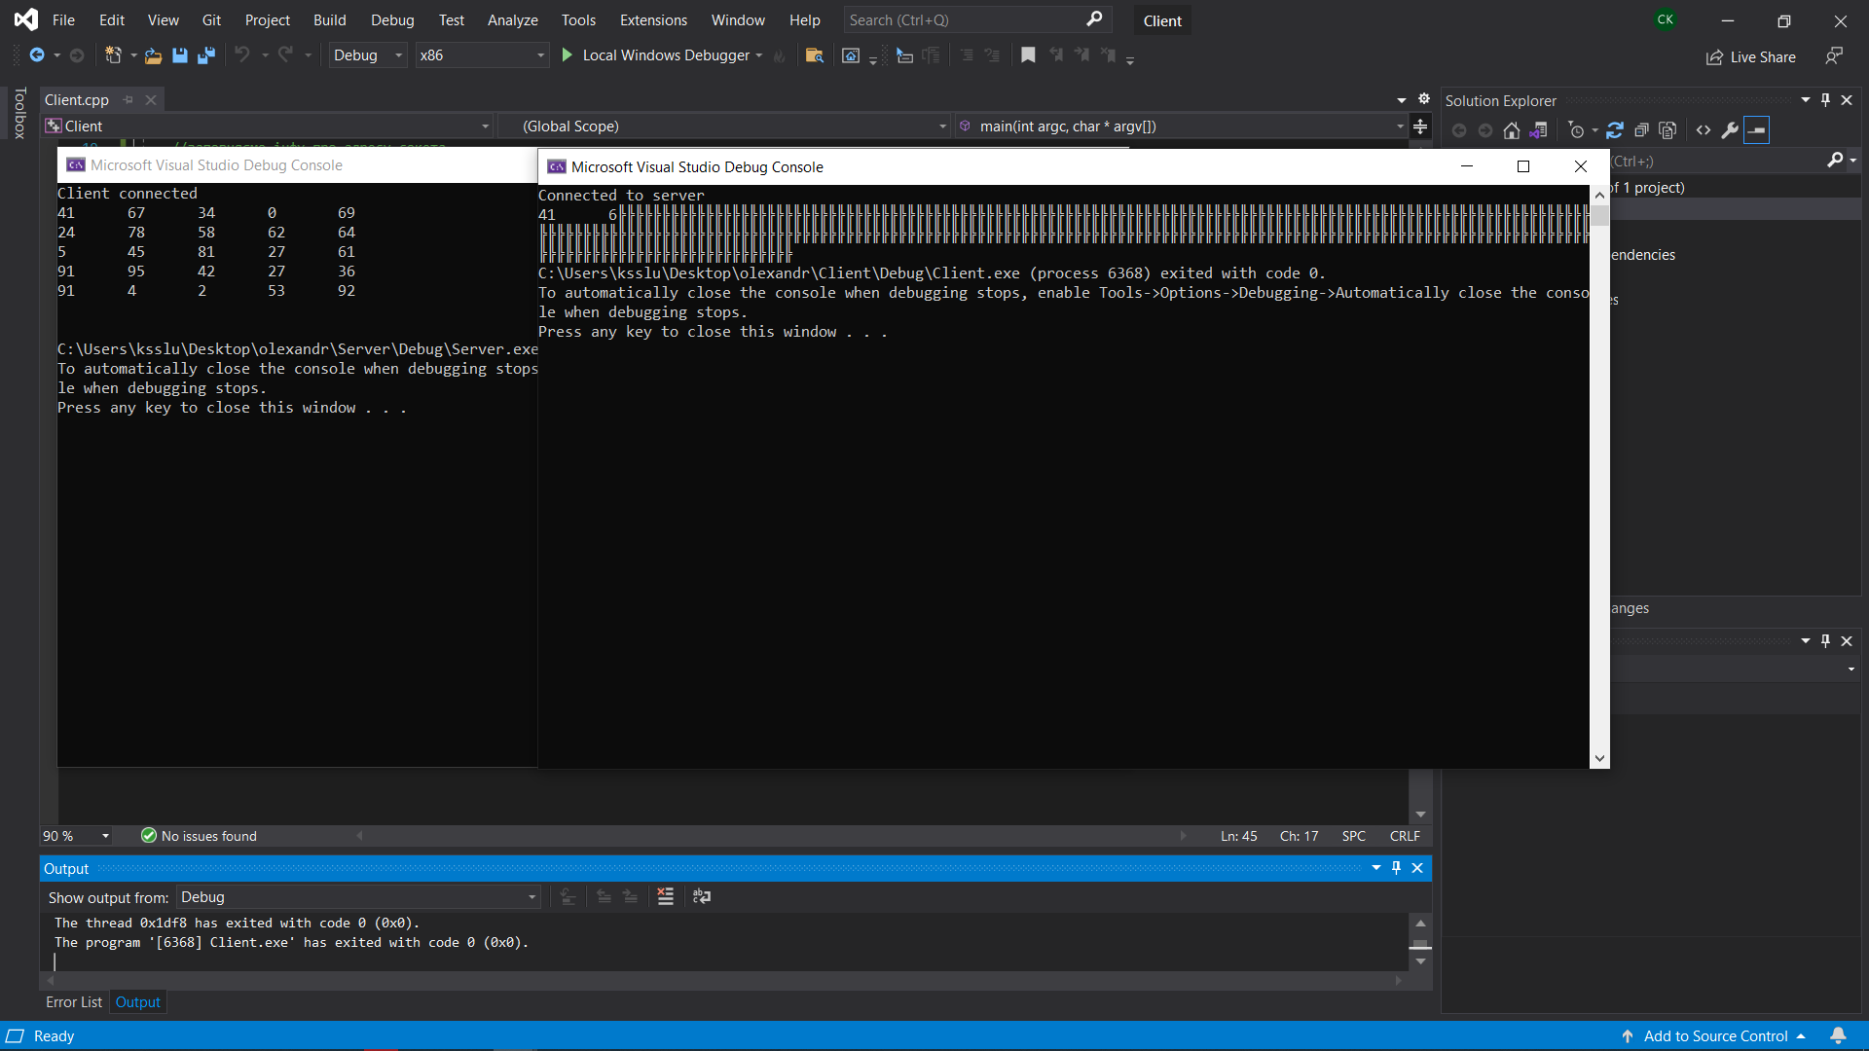Select the Output tab at bottom
Viewport: 1869px width, 1051px height.
point(138,1002)
